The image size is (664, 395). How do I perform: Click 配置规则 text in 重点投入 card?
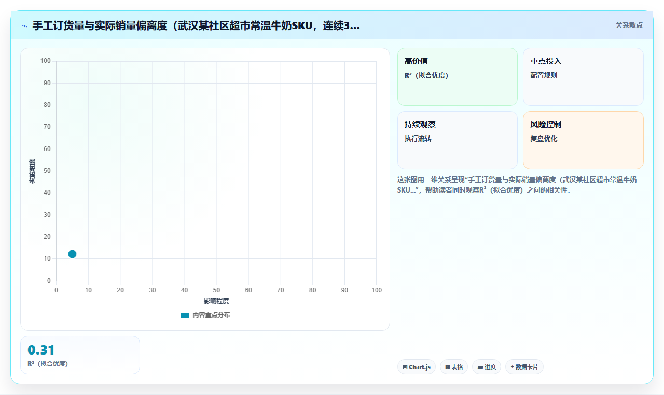[x=544, y=75]
